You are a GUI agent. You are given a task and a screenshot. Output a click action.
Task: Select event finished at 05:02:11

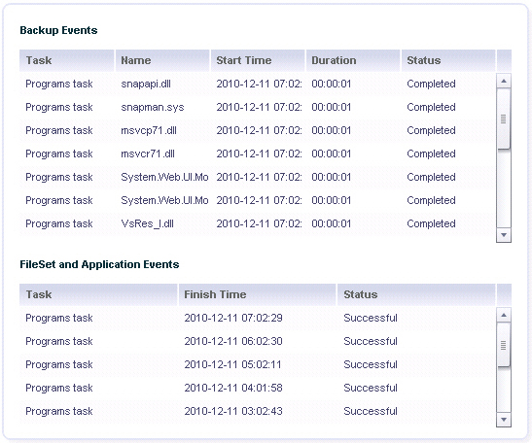[x=258, y=364]
